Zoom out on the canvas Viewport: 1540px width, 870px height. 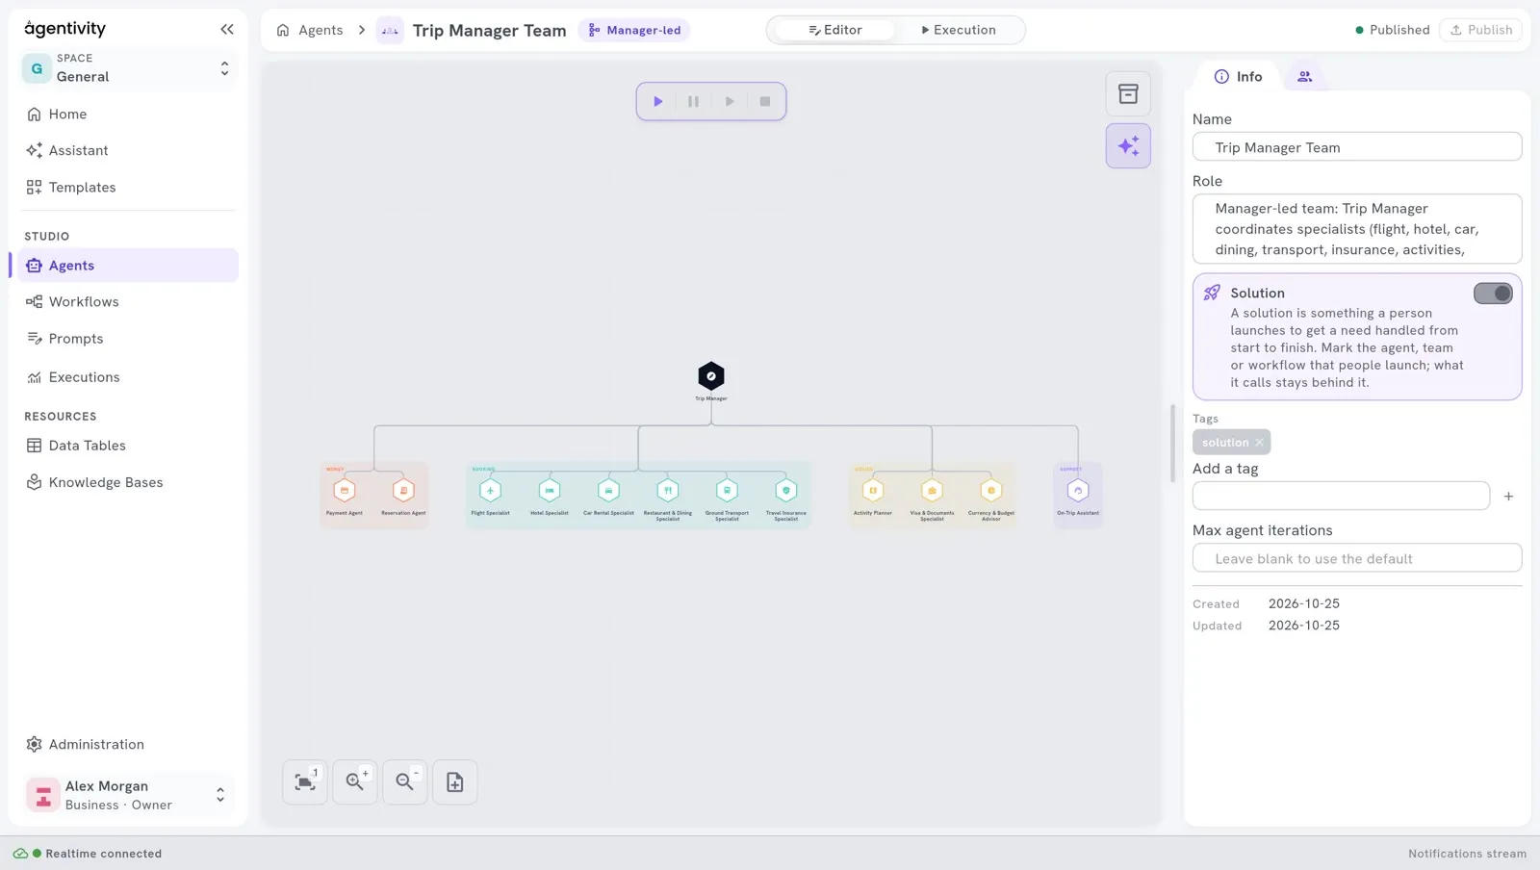[405, 782]
